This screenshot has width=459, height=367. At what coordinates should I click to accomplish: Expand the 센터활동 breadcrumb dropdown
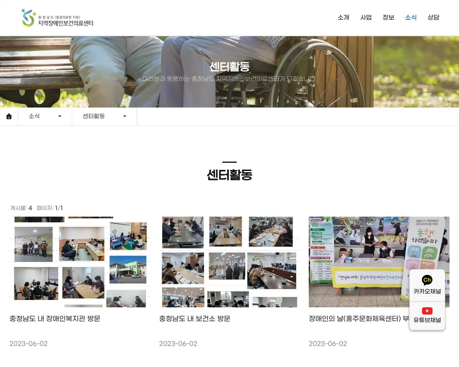104,116
